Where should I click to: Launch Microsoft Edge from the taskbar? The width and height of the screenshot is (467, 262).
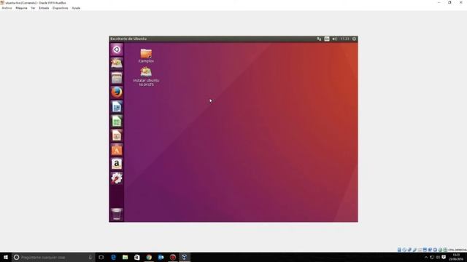click(x=113, y=257)
